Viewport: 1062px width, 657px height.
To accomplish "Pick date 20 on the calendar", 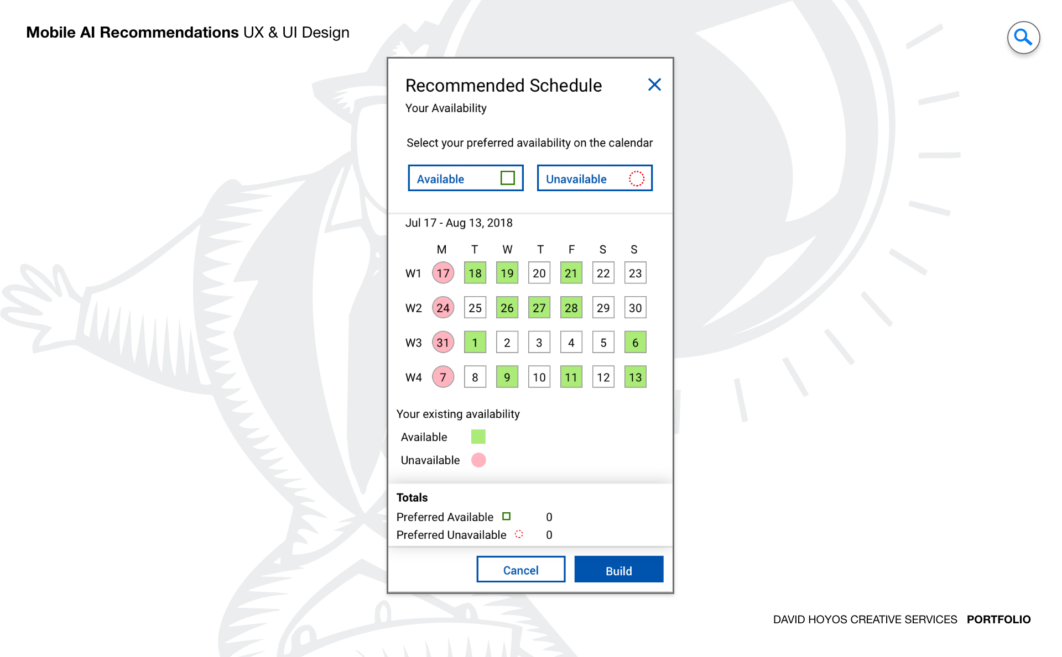I will tap(539, 273).
